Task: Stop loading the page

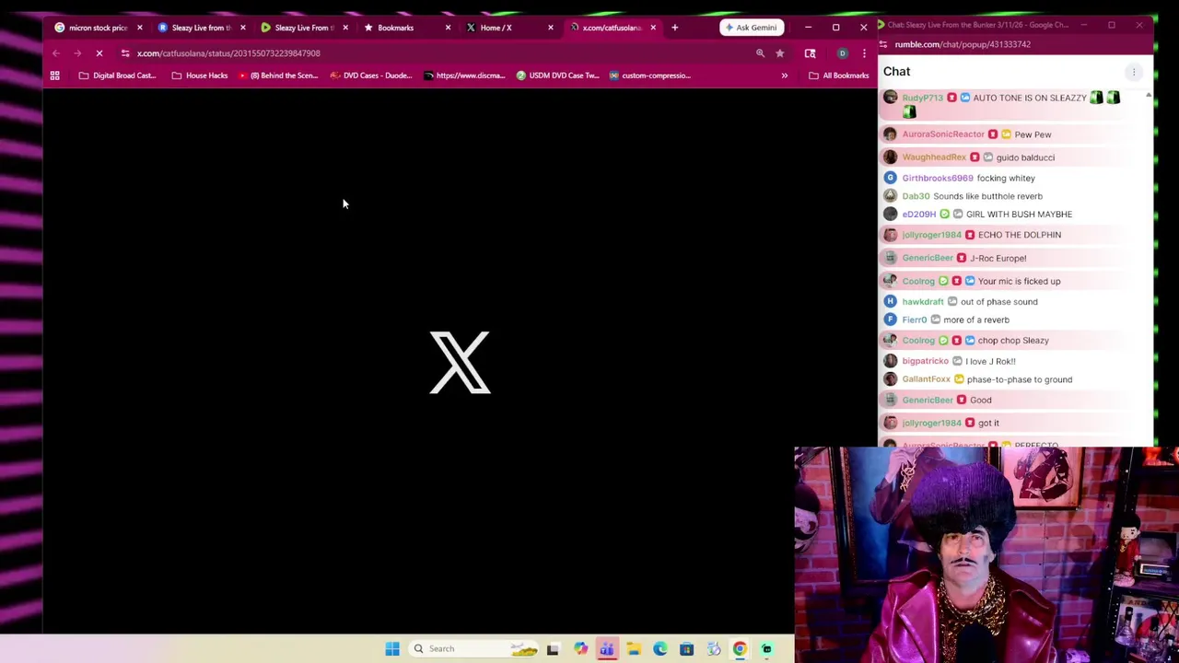Action: [x=99, y=53]
